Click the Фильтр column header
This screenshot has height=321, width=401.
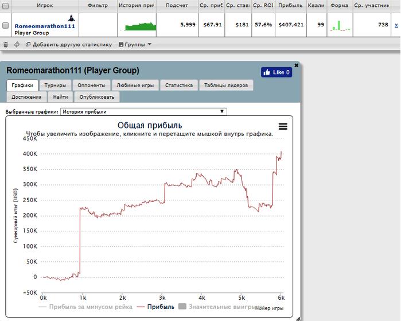(98, 5)
